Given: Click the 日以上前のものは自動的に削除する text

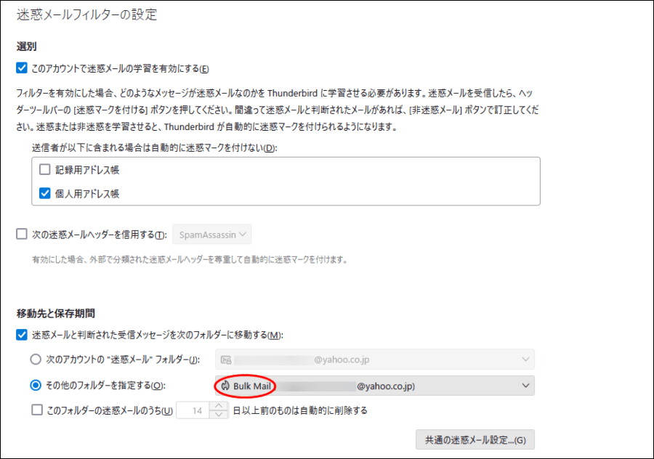Looking at the screenshot, I should coord(300,410).
